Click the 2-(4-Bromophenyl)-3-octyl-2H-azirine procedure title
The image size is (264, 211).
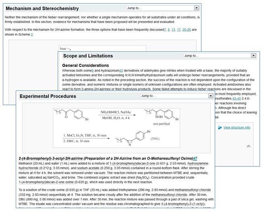click(106, 158)
